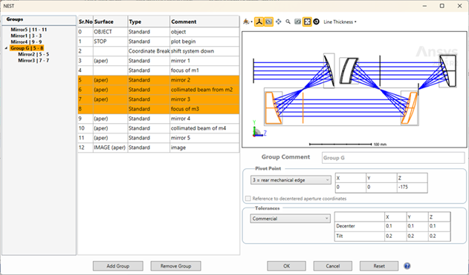Click the black circular refresh icon
The image size is (469, 275).
click(x=317, y=21)
